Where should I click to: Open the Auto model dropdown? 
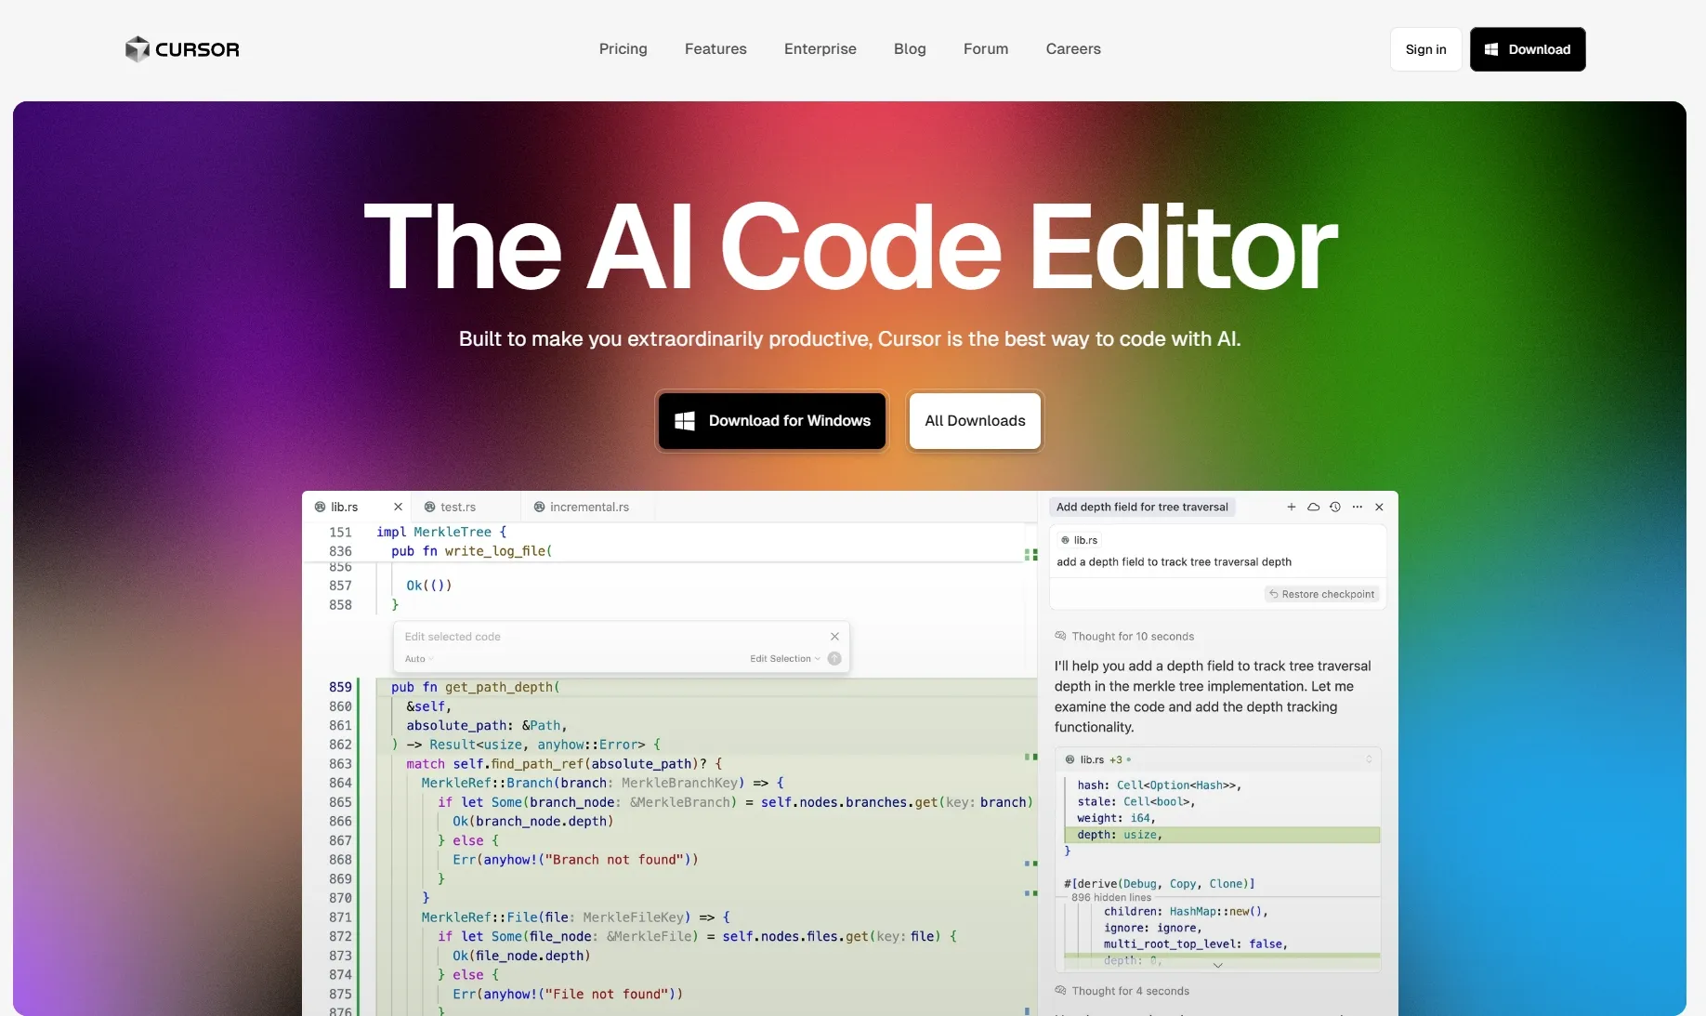click(418, 659)
